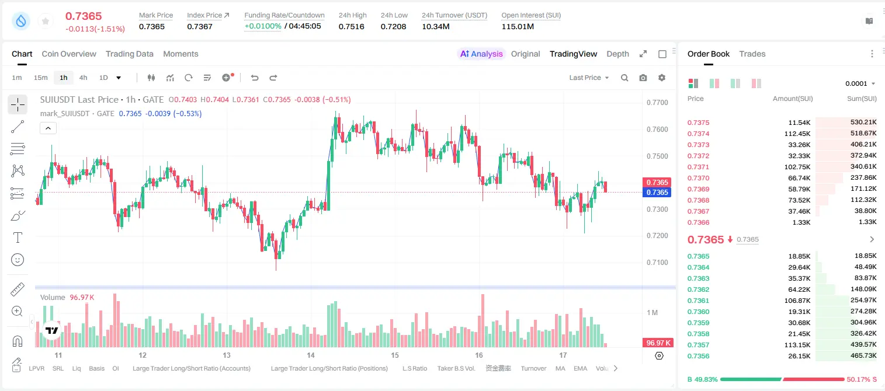This screenshot has width=885, height=391.
Task: Expand more timeframe options arrow after 1D
Action: [x=119, y=78]
